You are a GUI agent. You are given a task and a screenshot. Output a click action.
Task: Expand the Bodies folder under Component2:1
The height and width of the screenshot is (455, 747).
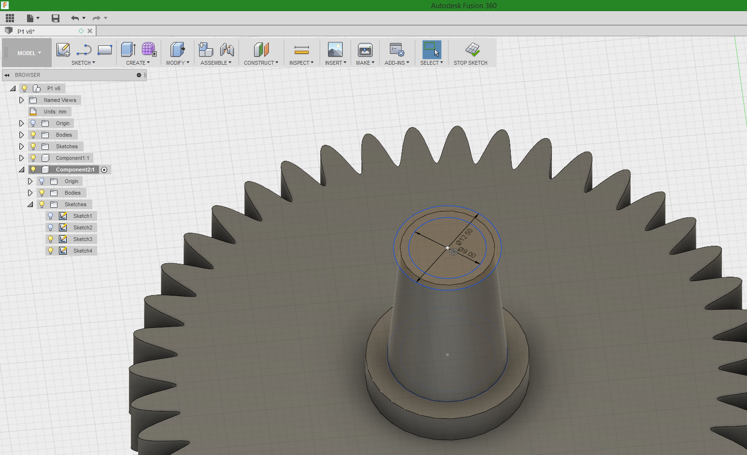(30, 193)
